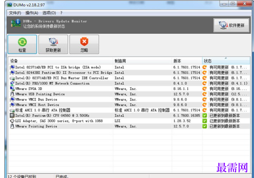The height and width of the screenshot is (178, 254).
Task: Click orange update icon for VMware SVGA 3D
Action: tap(204, 89)
